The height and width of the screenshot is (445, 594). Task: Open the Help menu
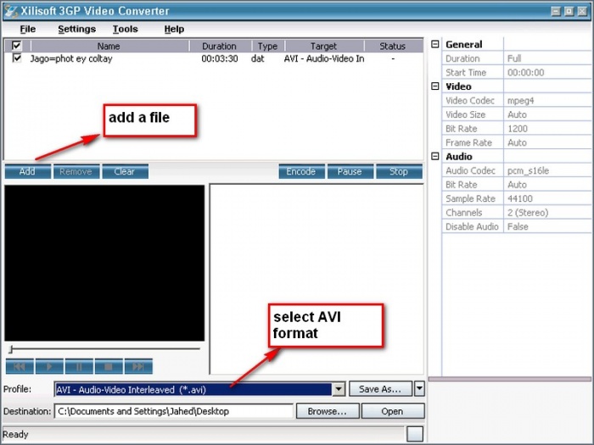pos(174,29)
